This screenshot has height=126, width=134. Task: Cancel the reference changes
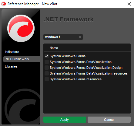(x=109, y=120)
